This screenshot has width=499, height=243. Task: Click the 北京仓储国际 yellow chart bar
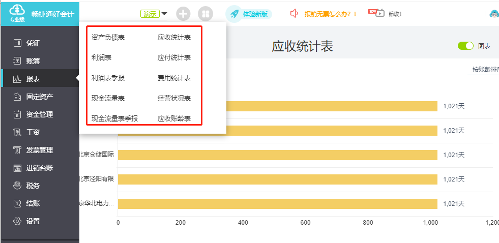coord(278,155)
